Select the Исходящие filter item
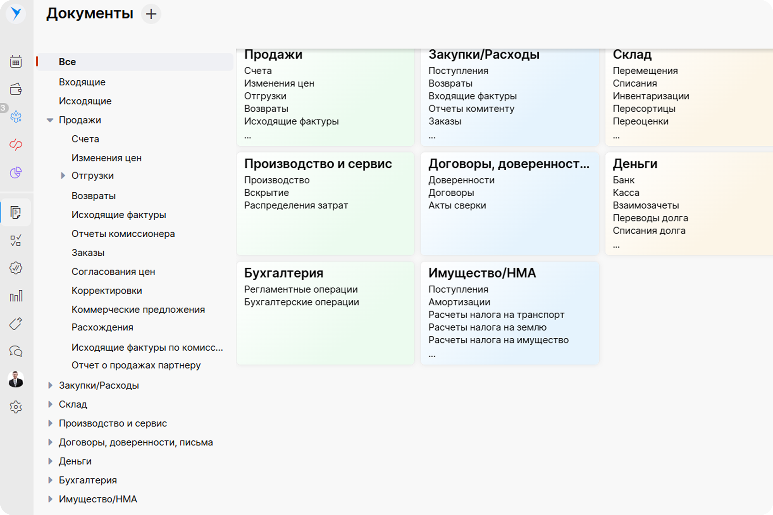The height and width of the screenshot is (515, 773). tap(85, 101)
